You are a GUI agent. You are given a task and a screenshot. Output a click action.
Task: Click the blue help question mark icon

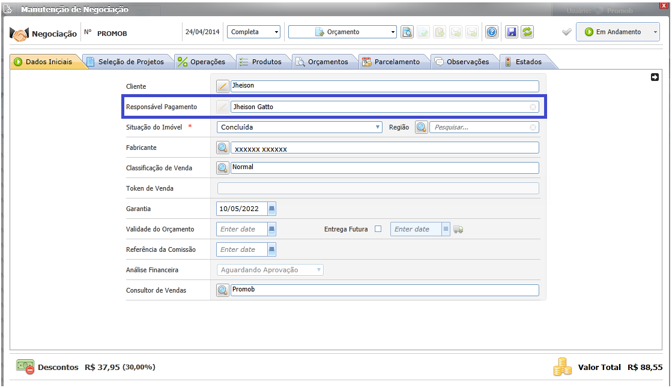[492, 32]
